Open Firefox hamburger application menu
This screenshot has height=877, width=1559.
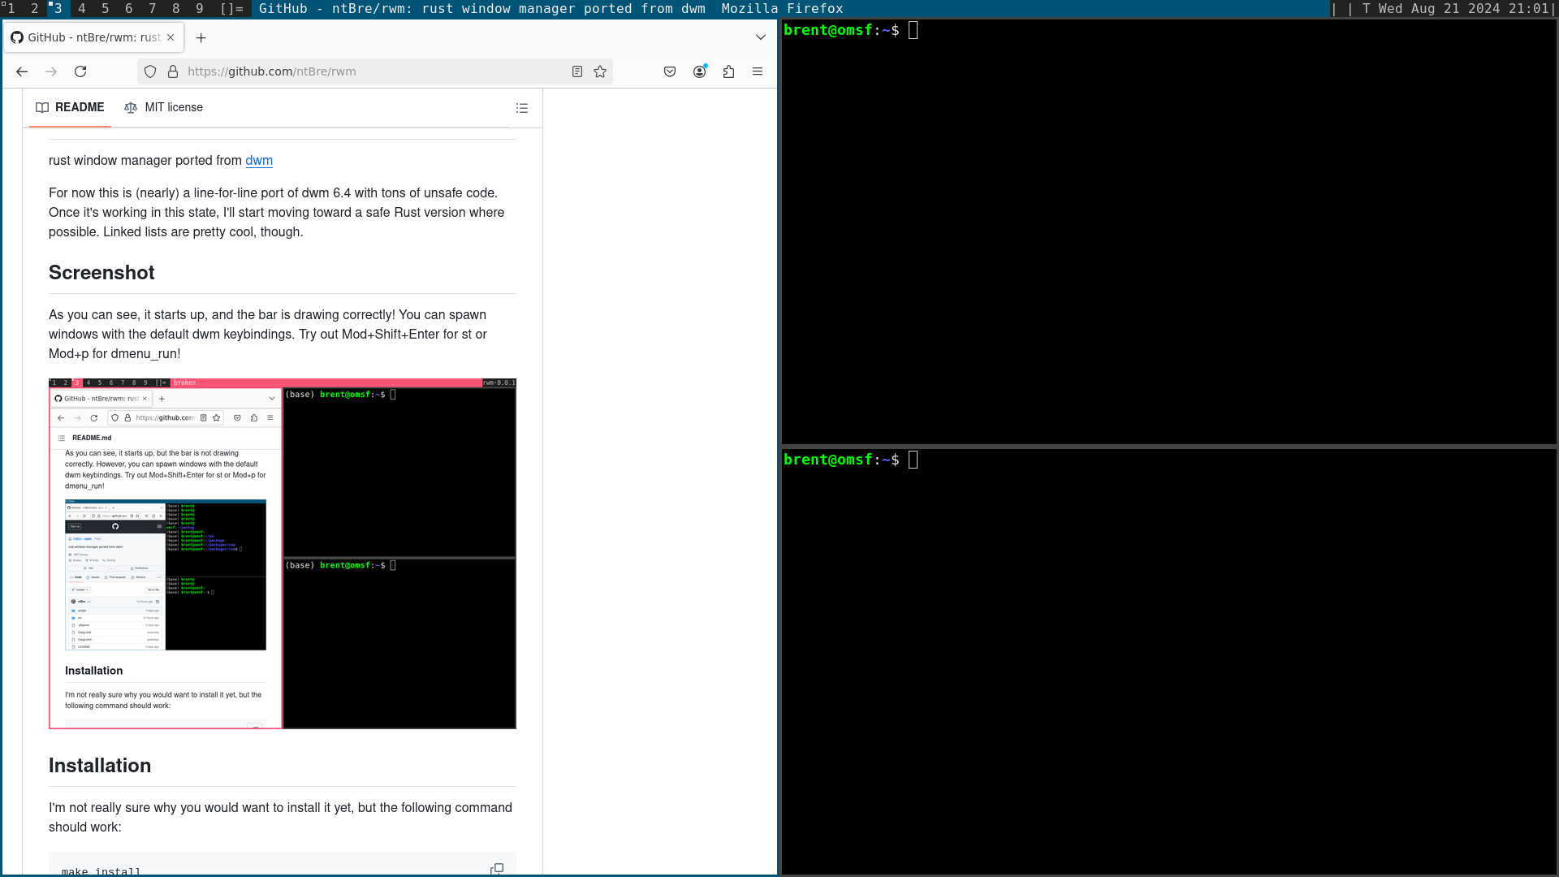tap(758, 71)
